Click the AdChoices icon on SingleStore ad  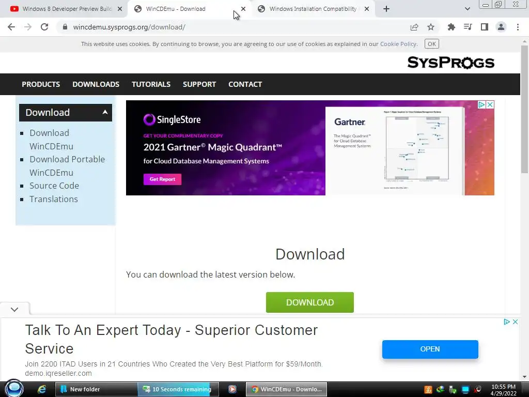(482, 104)
